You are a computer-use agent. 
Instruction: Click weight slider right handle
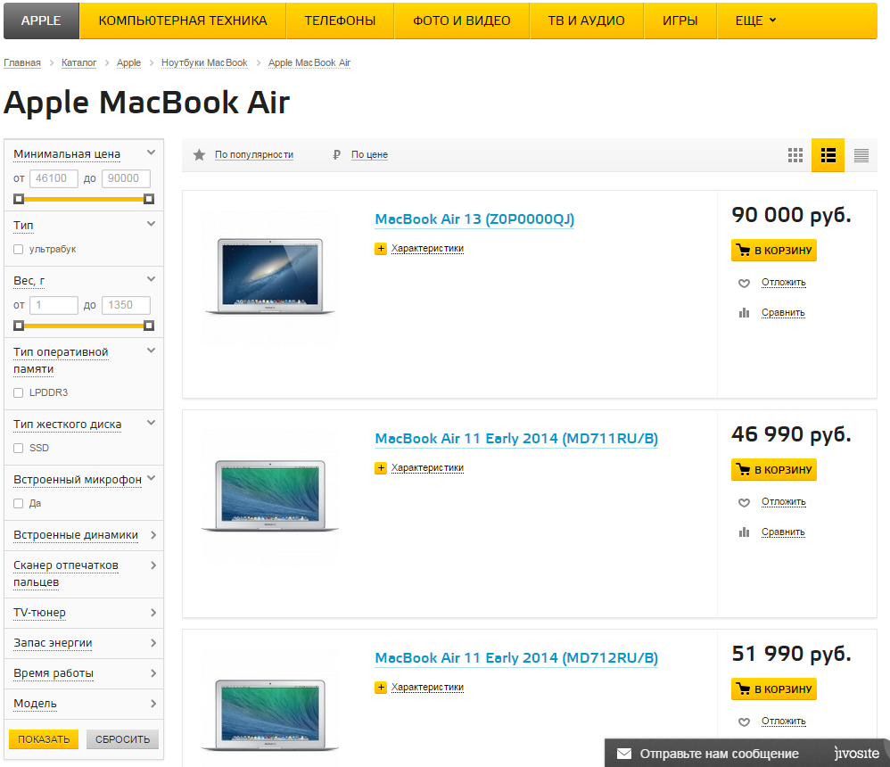tap(149, 326)
